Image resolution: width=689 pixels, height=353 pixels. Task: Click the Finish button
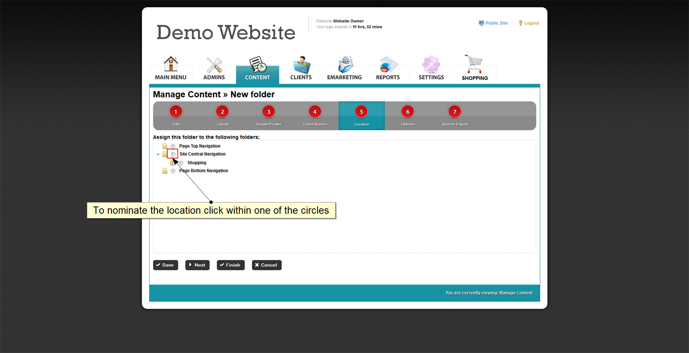coord(230,265)
